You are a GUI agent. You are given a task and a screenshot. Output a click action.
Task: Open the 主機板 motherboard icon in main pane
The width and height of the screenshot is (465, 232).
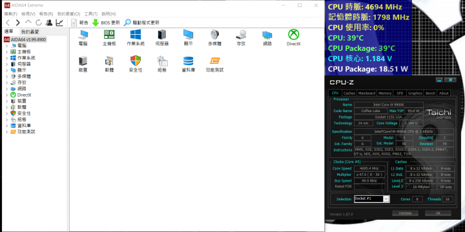[x=109, y=35]
